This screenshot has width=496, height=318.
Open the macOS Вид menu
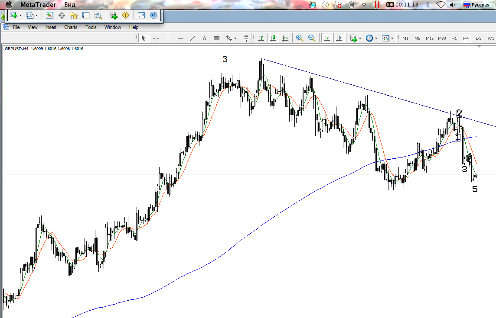[70, 5]
